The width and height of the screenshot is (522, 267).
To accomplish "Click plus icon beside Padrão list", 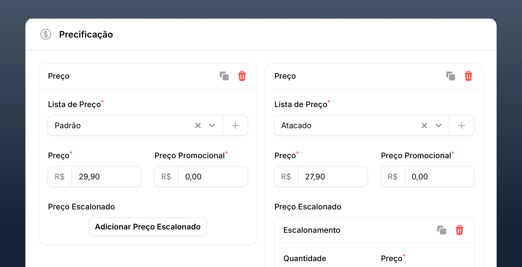I will [235, 125].
